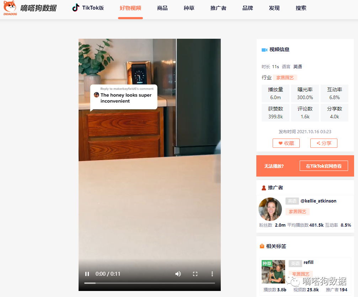This screenshot has height=297, width=358.
Task: Switch to the 商品 tab
Action: 162,8
